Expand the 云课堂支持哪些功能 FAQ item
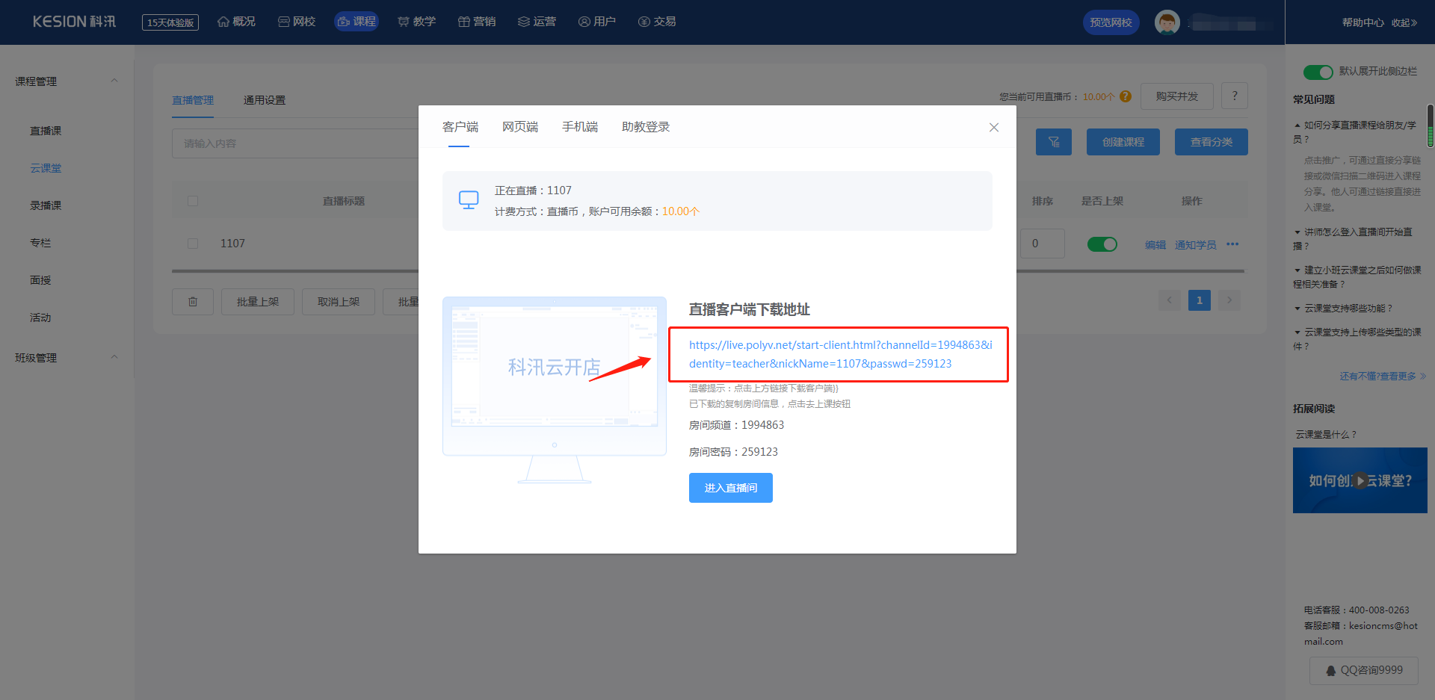Viewport: 1435px width, 700px height. point(1348,308)
